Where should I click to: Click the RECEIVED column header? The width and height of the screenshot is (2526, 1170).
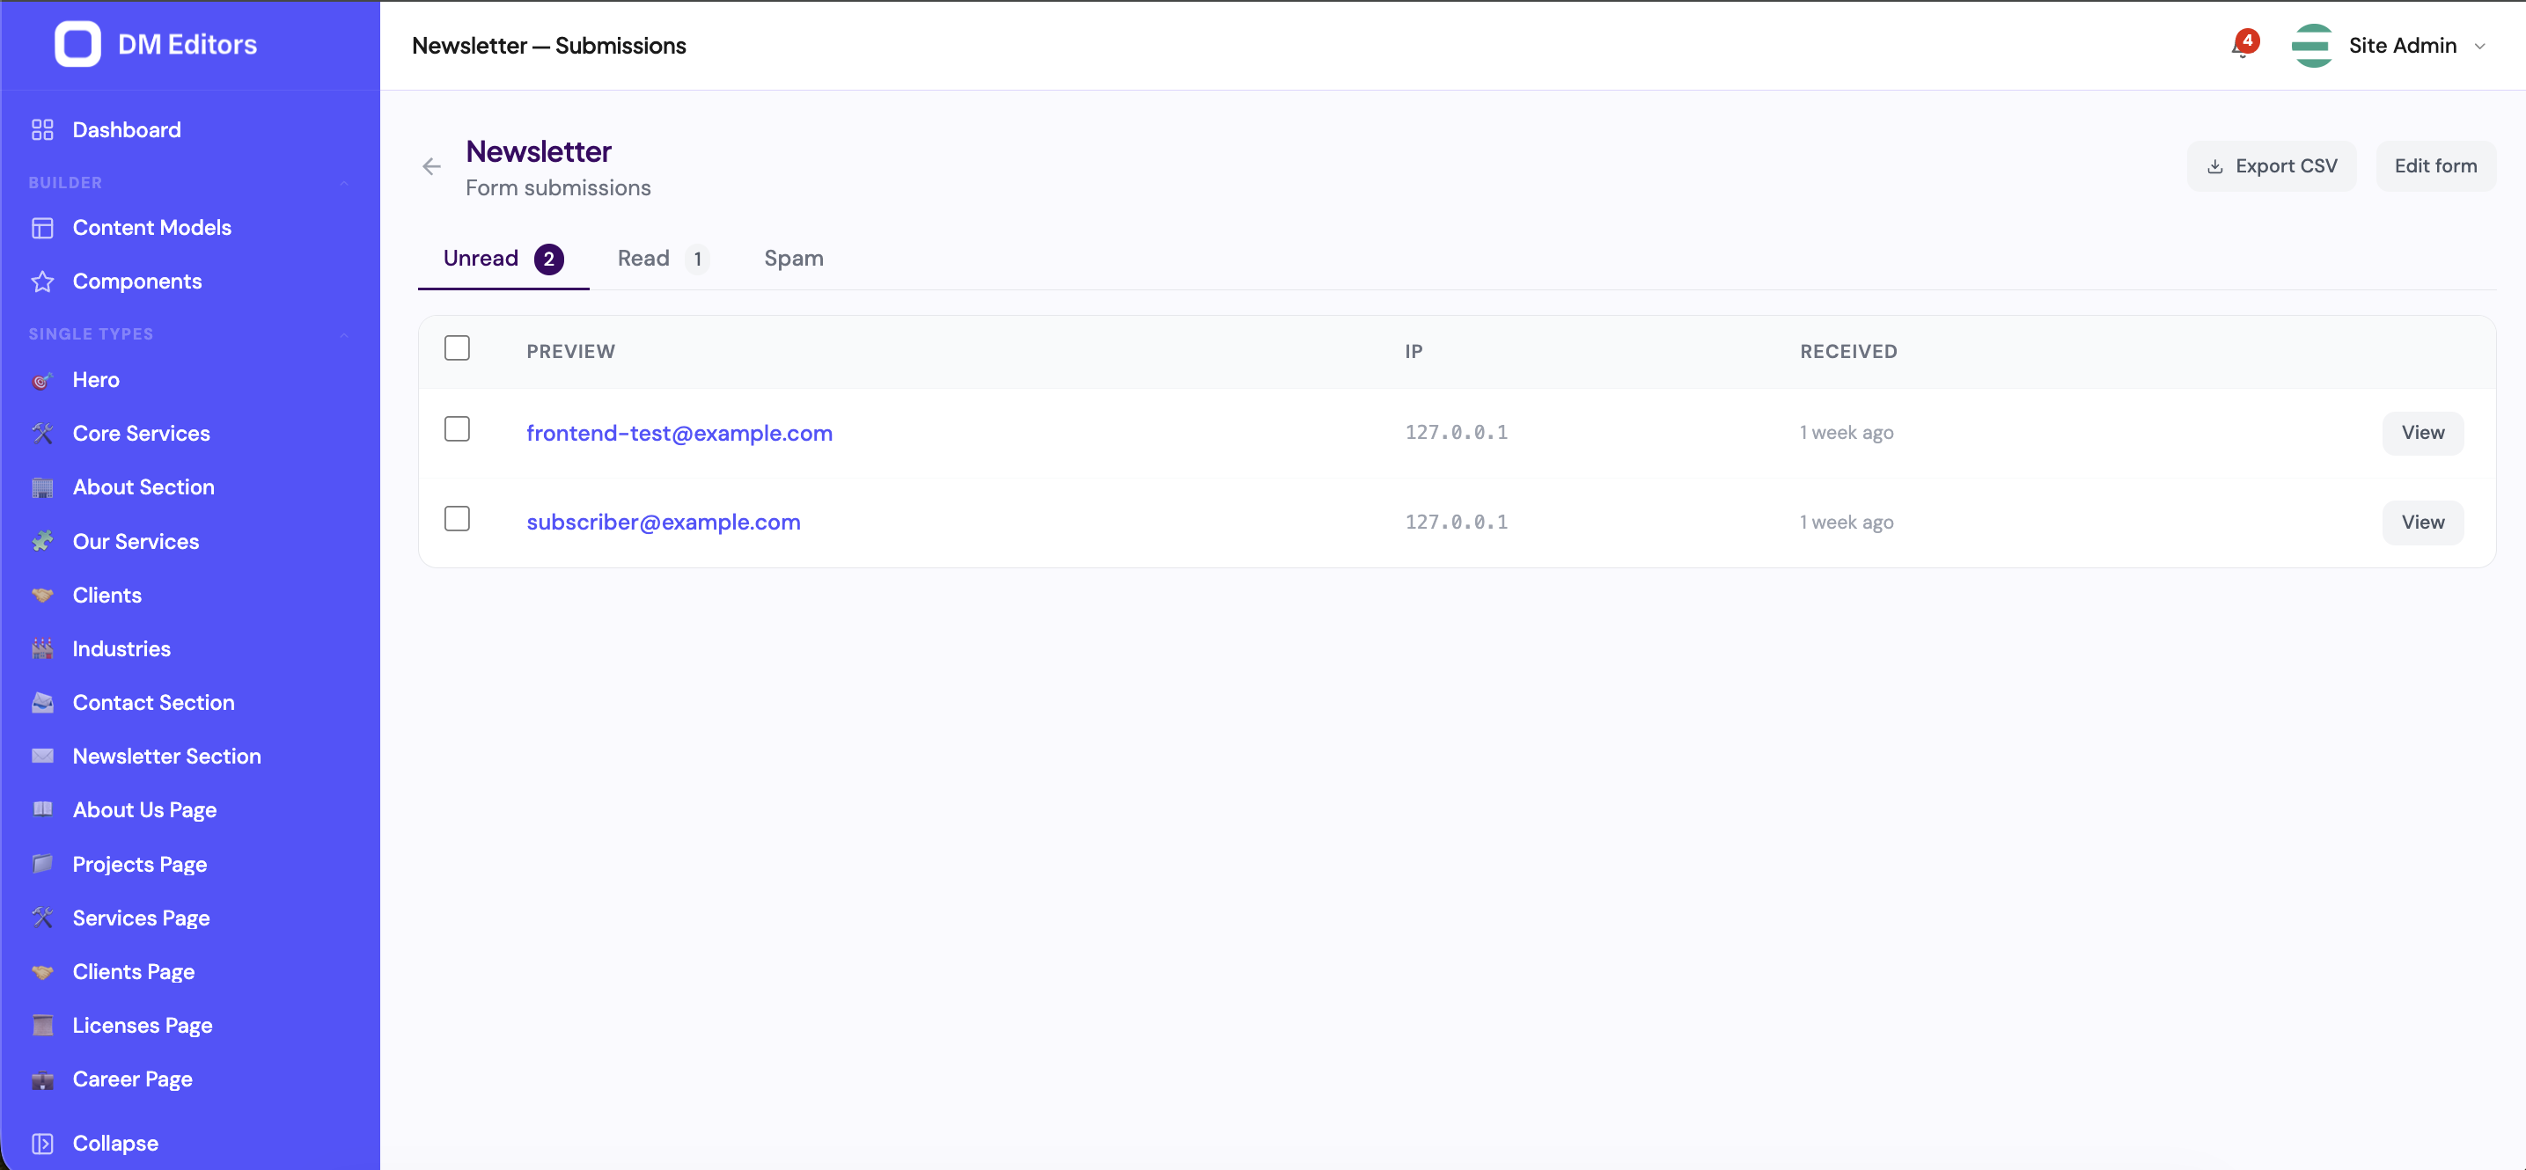click(x=1847, y=352)
